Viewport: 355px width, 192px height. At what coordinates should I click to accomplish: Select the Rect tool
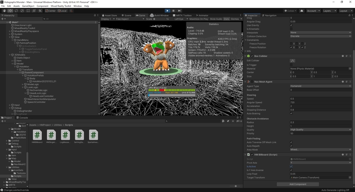28,11
